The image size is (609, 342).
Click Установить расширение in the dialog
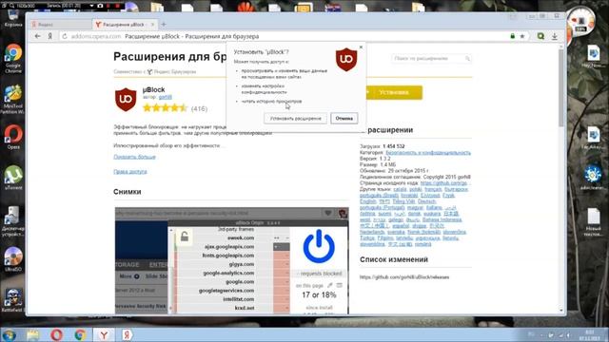(296, 118)
